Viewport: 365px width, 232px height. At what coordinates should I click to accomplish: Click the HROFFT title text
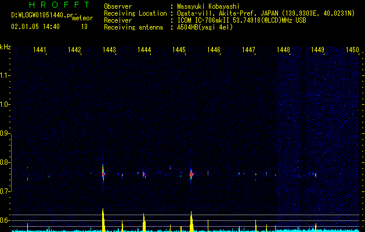60,5
